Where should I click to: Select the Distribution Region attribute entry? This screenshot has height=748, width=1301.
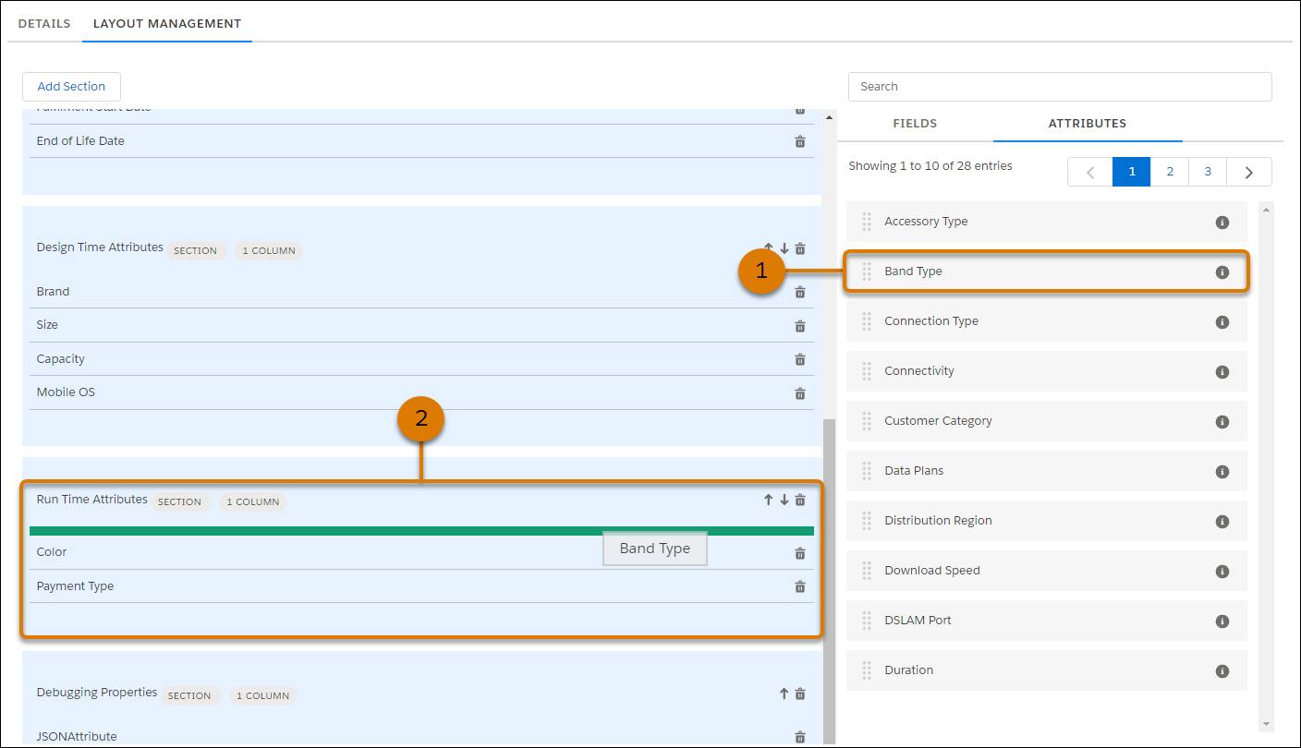(x=1047, y=521)
